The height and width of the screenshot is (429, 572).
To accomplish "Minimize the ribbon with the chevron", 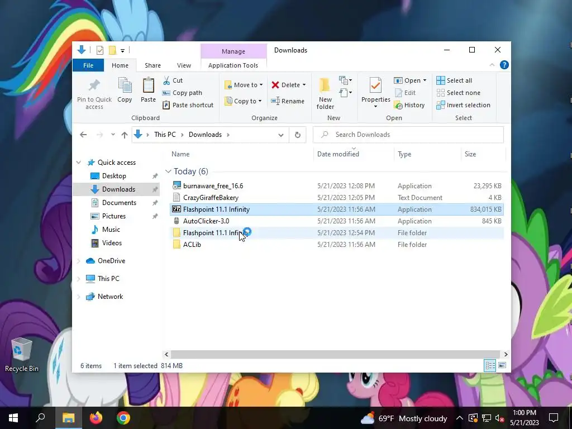I will [492, 65].
